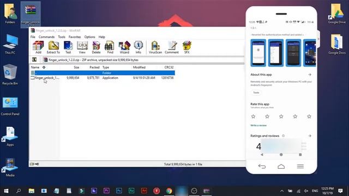Launch the Wizard tool
This screenshot has height=196, width=349.
click(124, 47)
